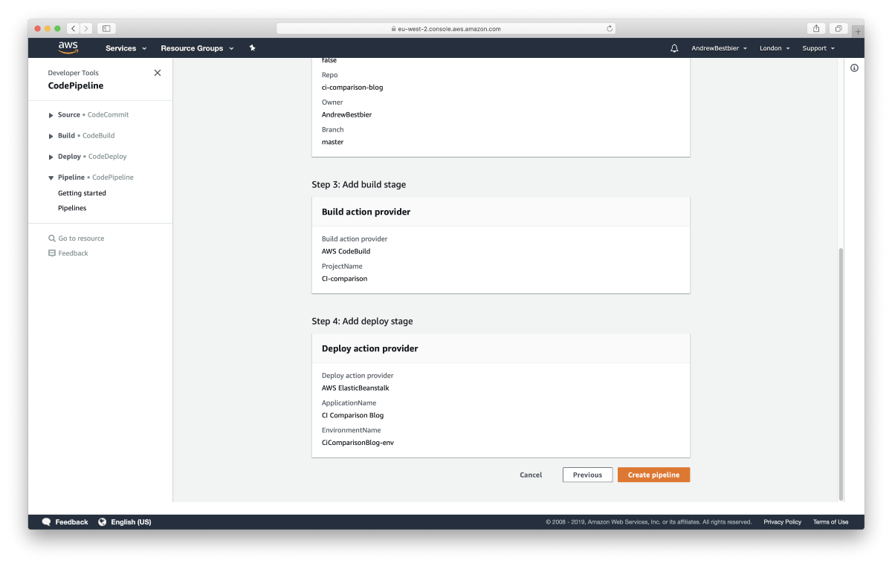Image resolution: width=892 pixels, height=566 pixels.
Task: Open a new Safari tab
Action: pos(858,31)
